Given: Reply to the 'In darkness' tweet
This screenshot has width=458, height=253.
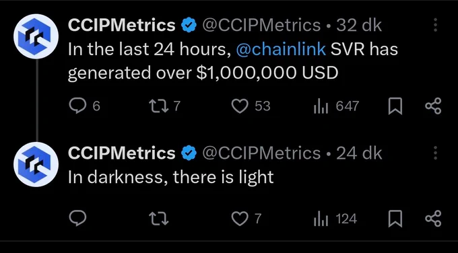Looking at the screenshot, I should [x=77, y=219].
